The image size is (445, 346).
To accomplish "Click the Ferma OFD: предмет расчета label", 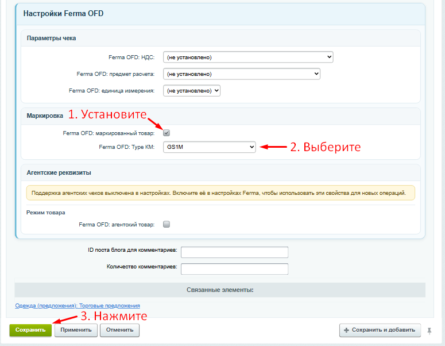I will click(x=115, y=74).
